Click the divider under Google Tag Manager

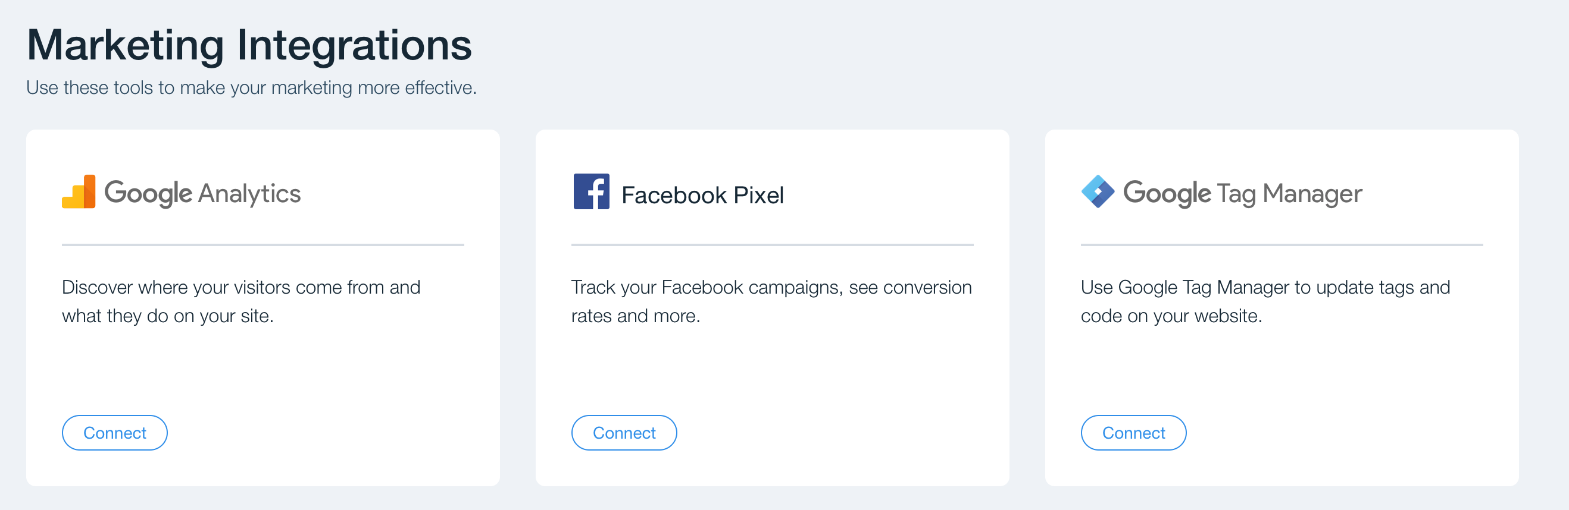click(x=1282, y=245)
